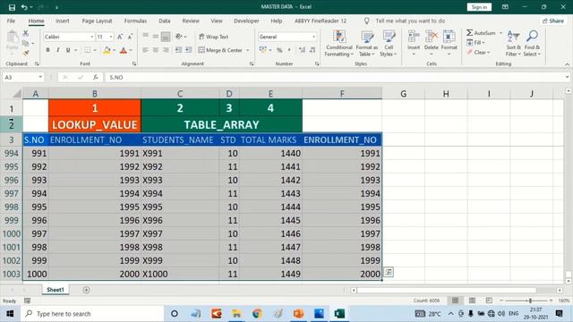Apply the red Font Color

point(124,50)
